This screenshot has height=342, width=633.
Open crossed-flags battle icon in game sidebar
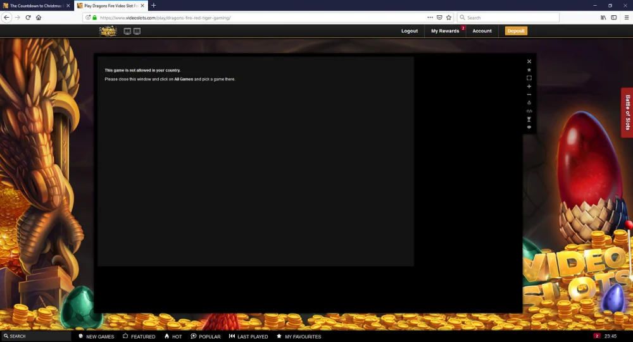529,111
